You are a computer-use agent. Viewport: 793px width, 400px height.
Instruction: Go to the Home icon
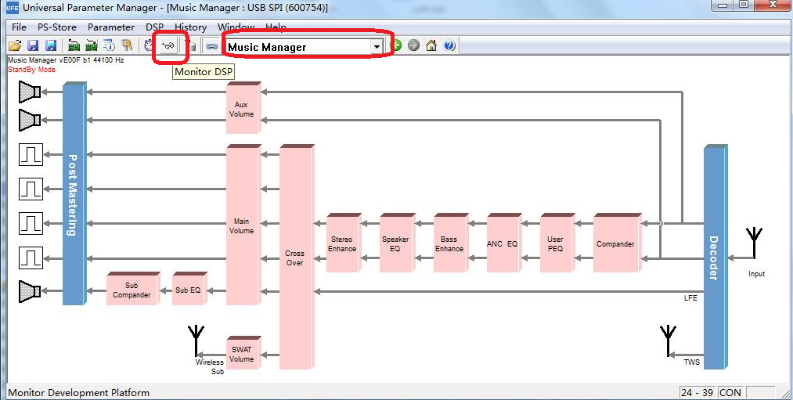coord(431,45)
